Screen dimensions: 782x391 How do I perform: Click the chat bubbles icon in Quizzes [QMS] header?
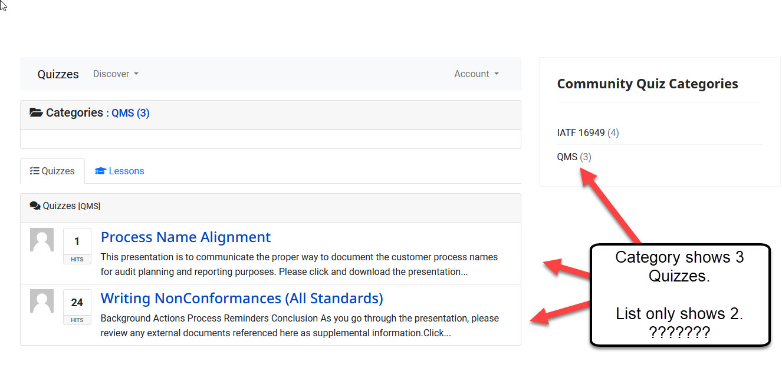(35, 206)
